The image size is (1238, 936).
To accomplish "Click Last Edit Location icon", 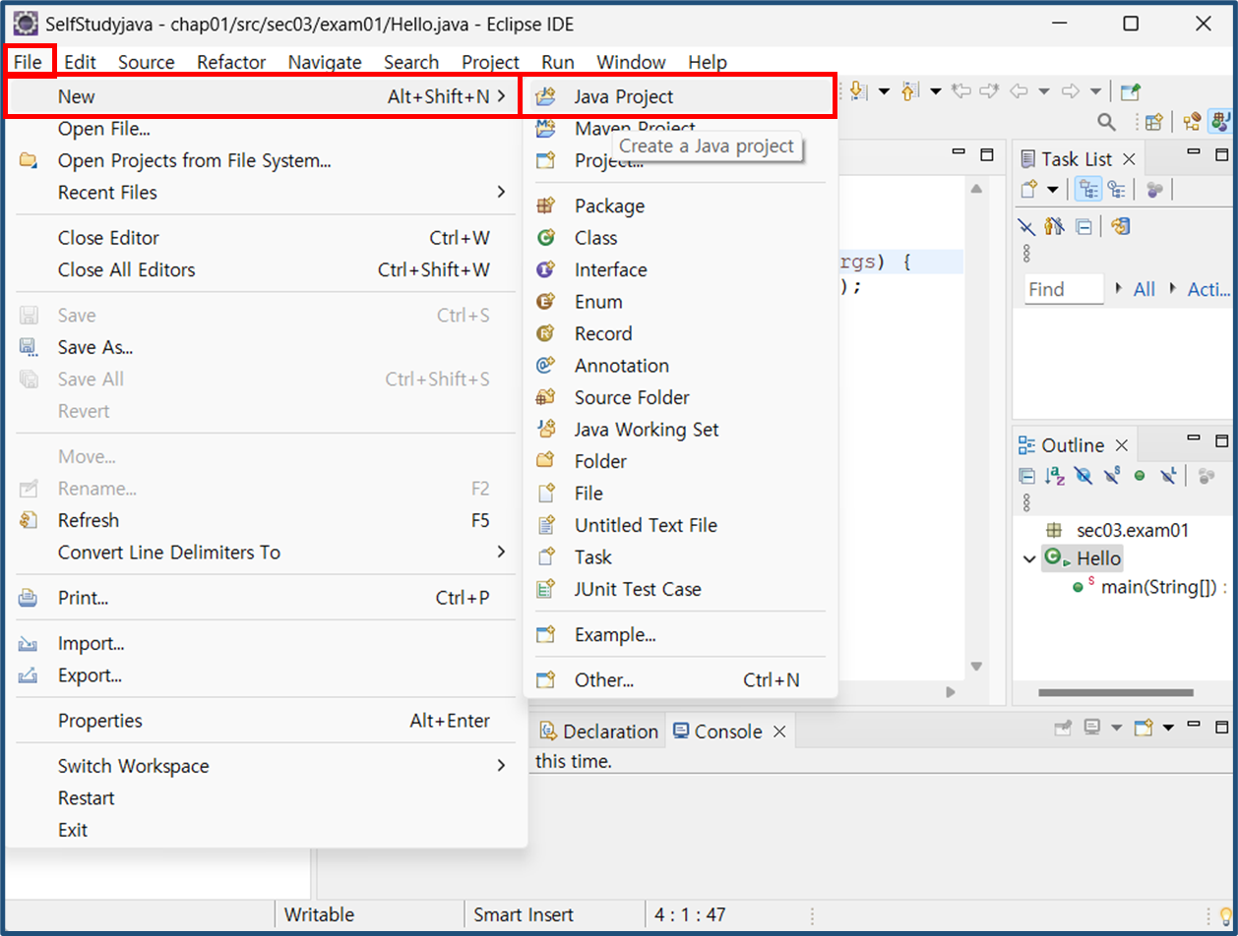I will [x=961, y=90].
